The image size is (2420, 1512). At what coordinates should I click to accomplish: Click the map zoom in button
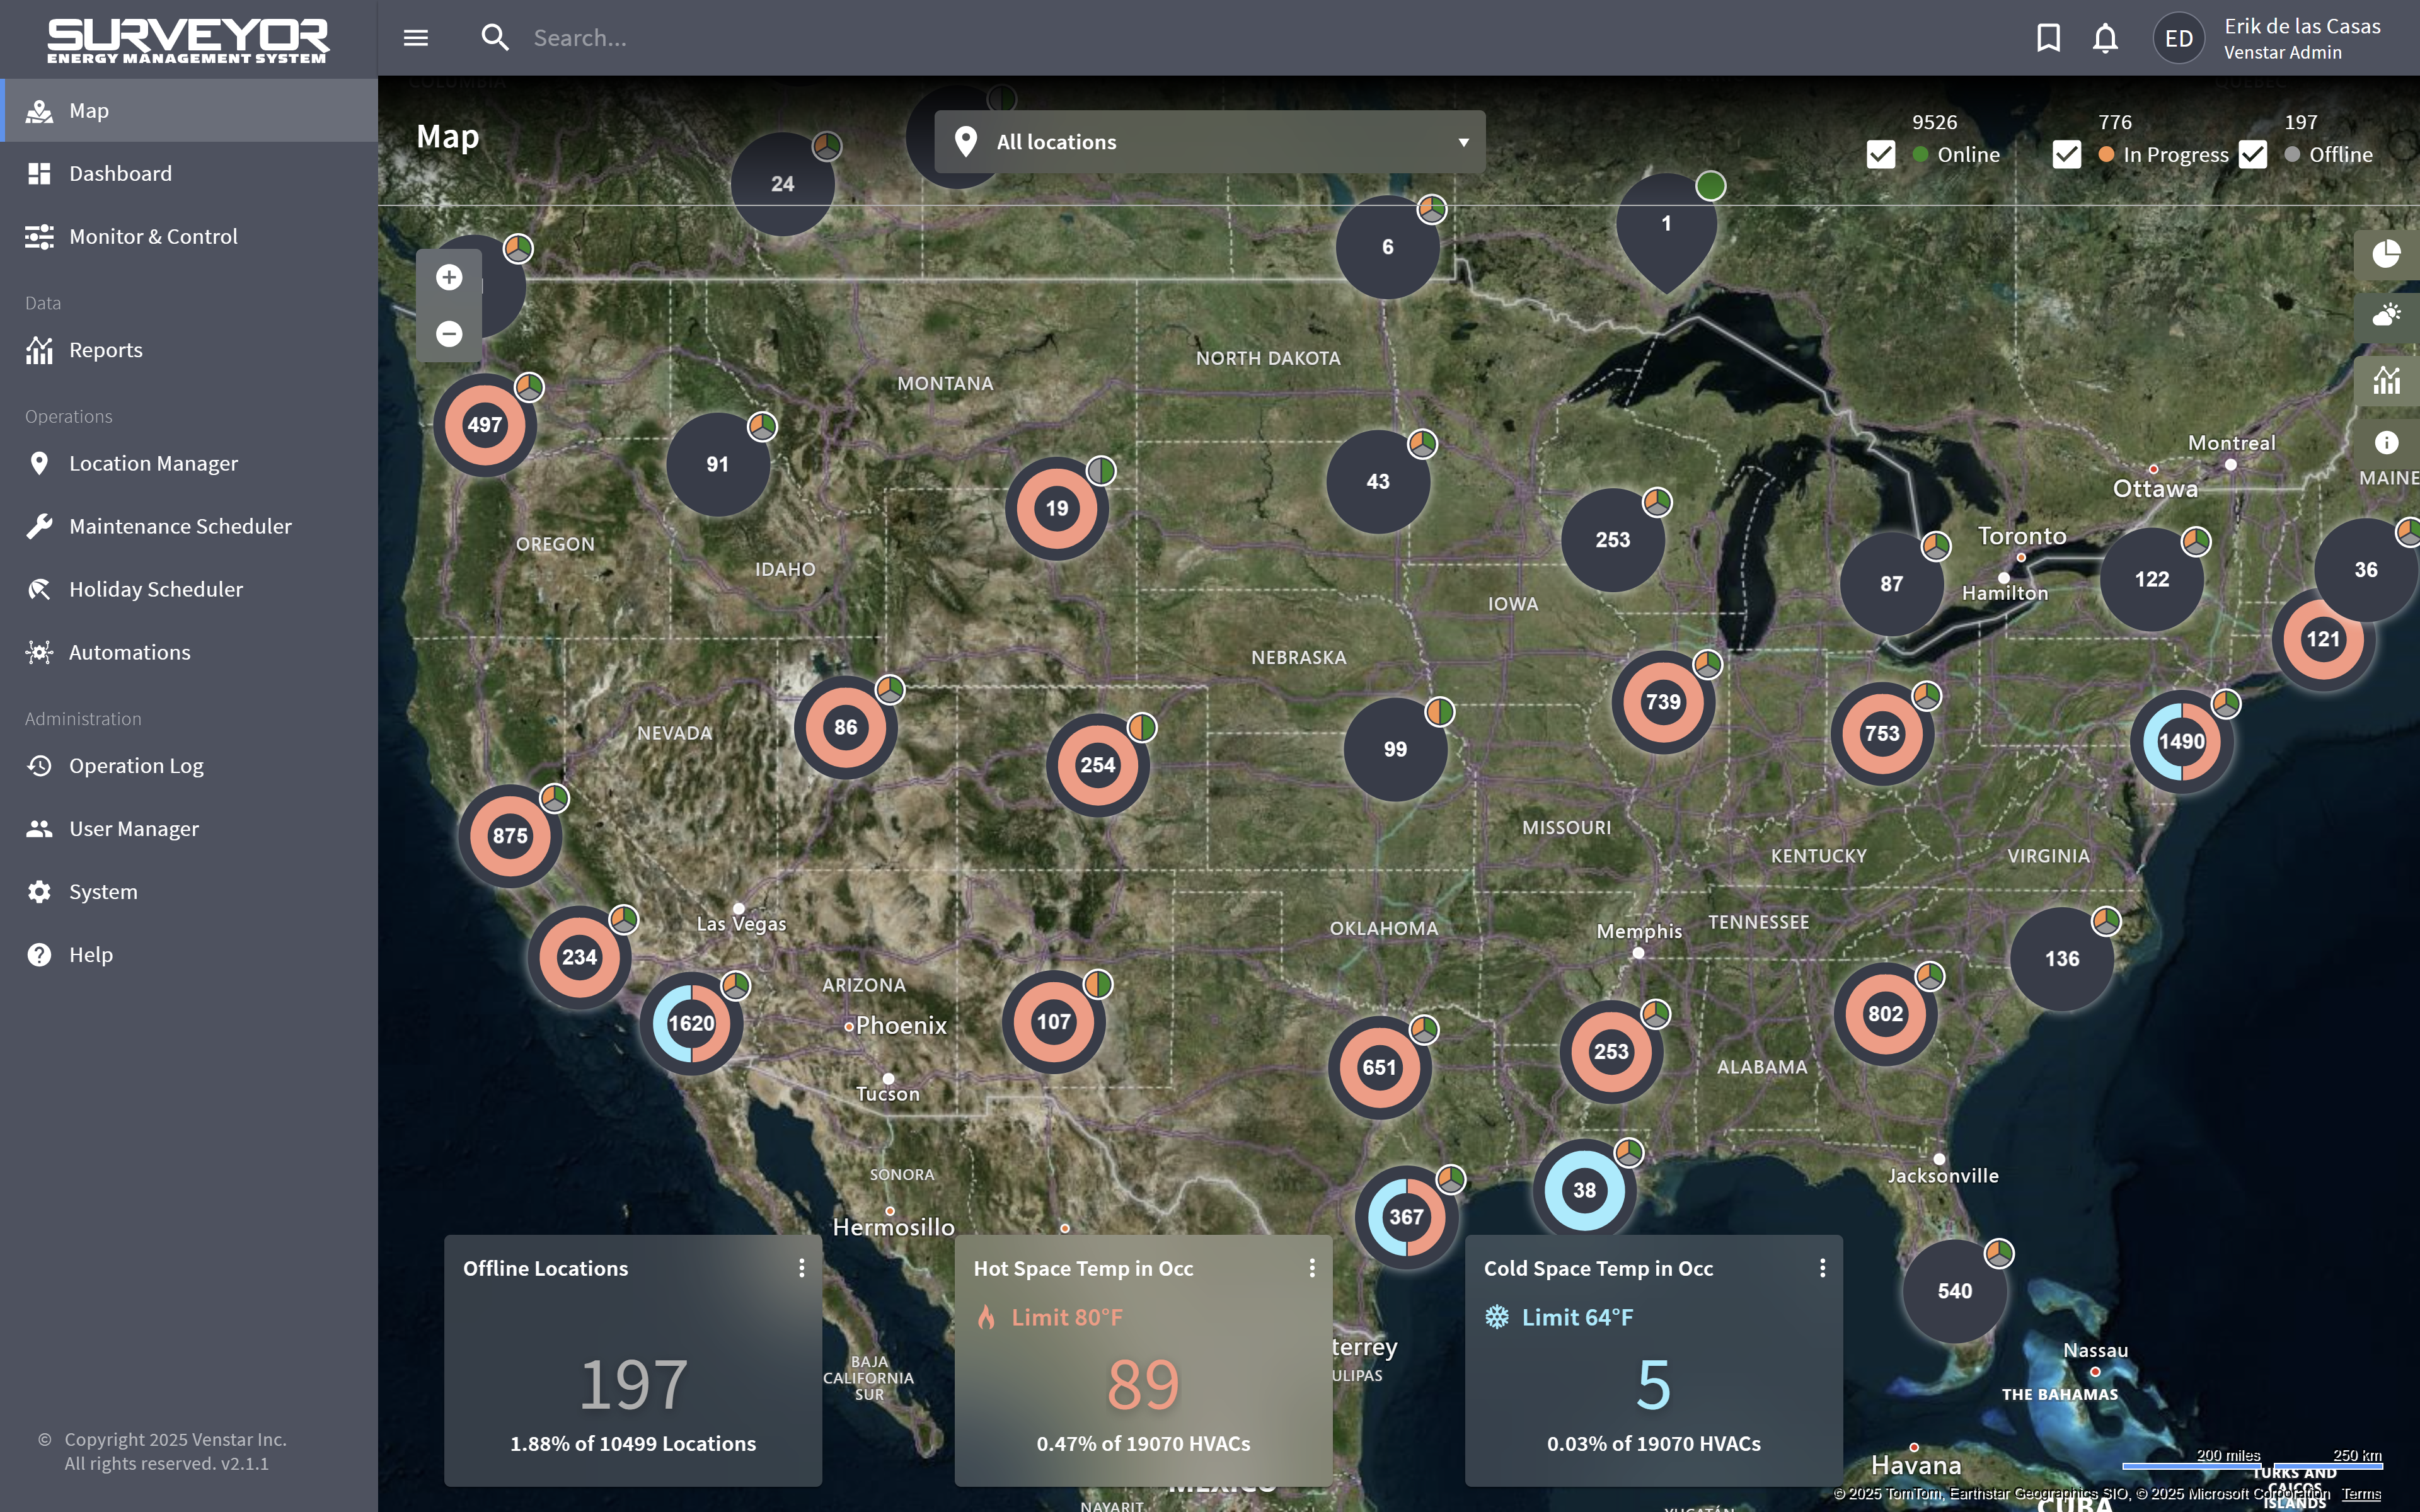(x=449, y=277)
